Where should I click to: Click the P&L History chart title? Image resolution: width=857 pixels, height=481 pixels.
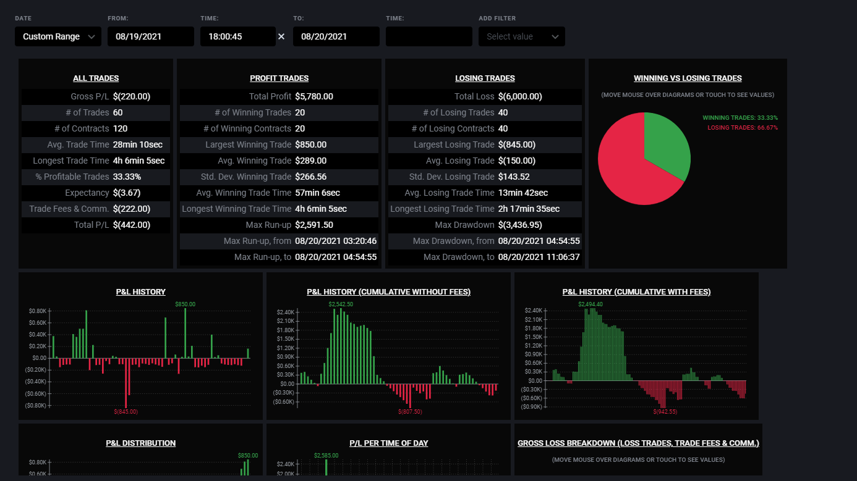coord(141,292)
